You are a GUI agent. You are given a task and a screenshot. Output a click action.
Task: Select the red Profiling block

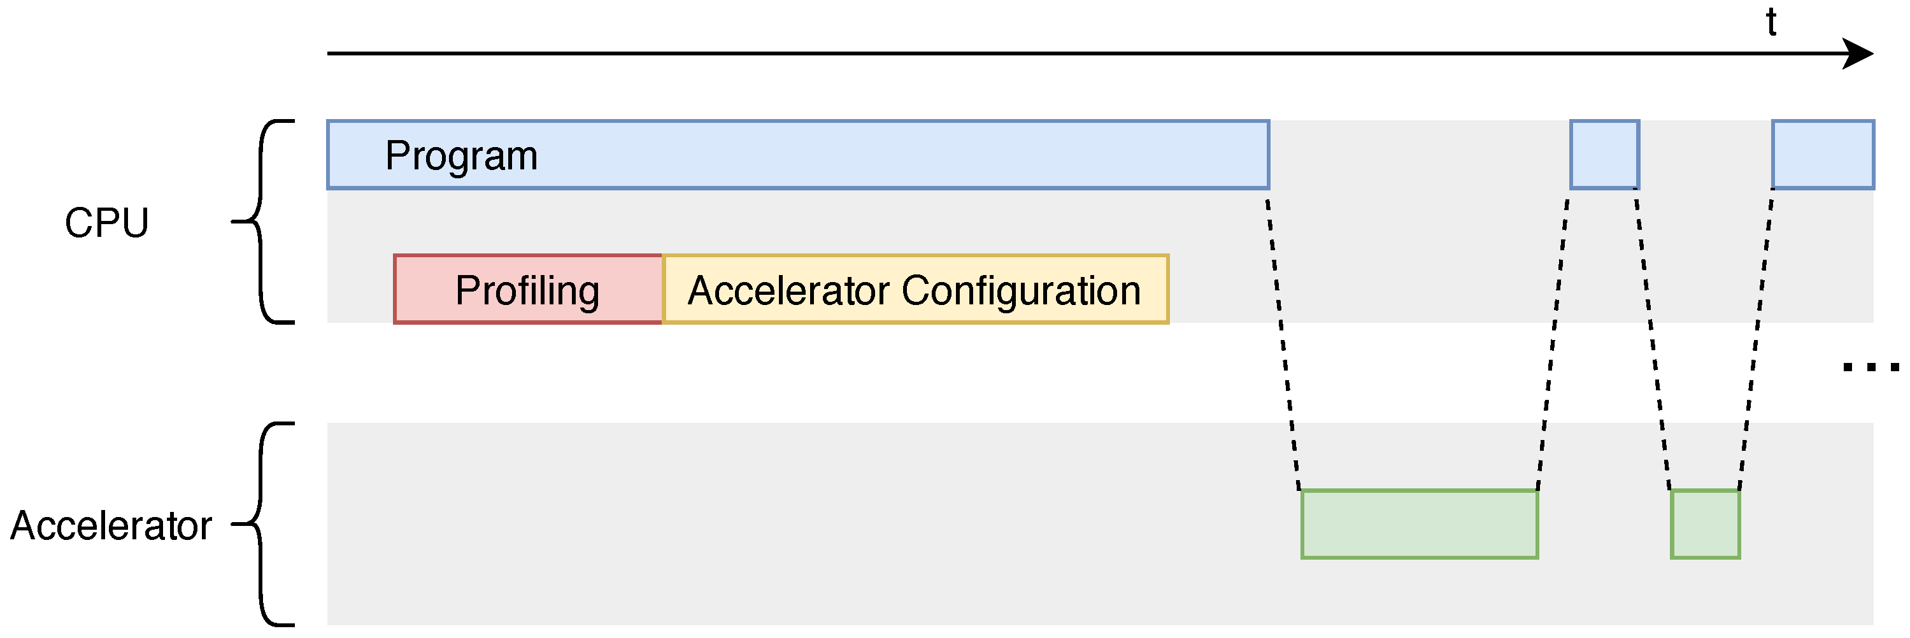click(x=527, y=290)
